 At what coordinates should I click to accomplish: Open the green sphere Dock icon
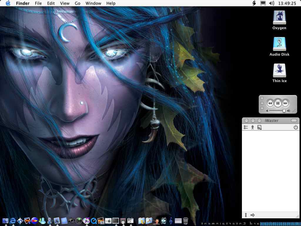(79, 221)
